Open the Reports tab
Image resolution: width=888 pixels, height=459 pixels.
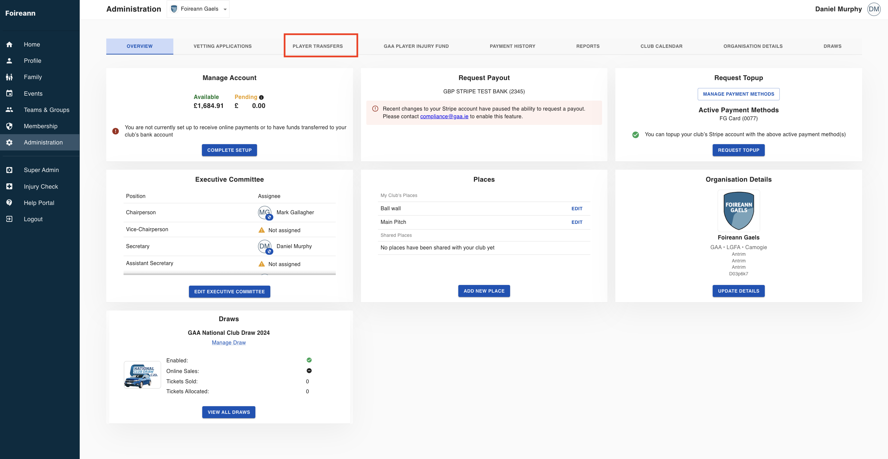[588, 46]
